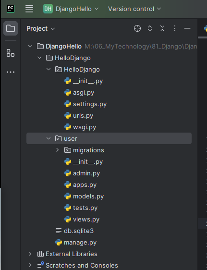Click the PyCharm logo icon
Screen dimensions: 207x270
(x=11, y=9)
